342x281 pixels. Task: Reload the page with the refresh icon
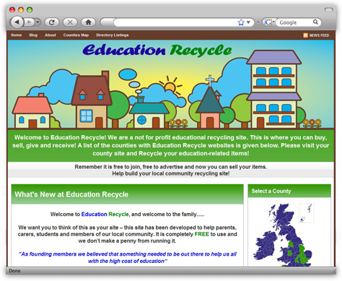coord(52,22)
